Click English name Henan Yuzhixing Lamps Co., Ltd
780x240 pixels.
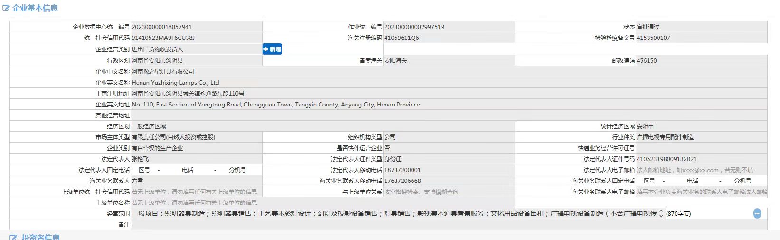175,83
